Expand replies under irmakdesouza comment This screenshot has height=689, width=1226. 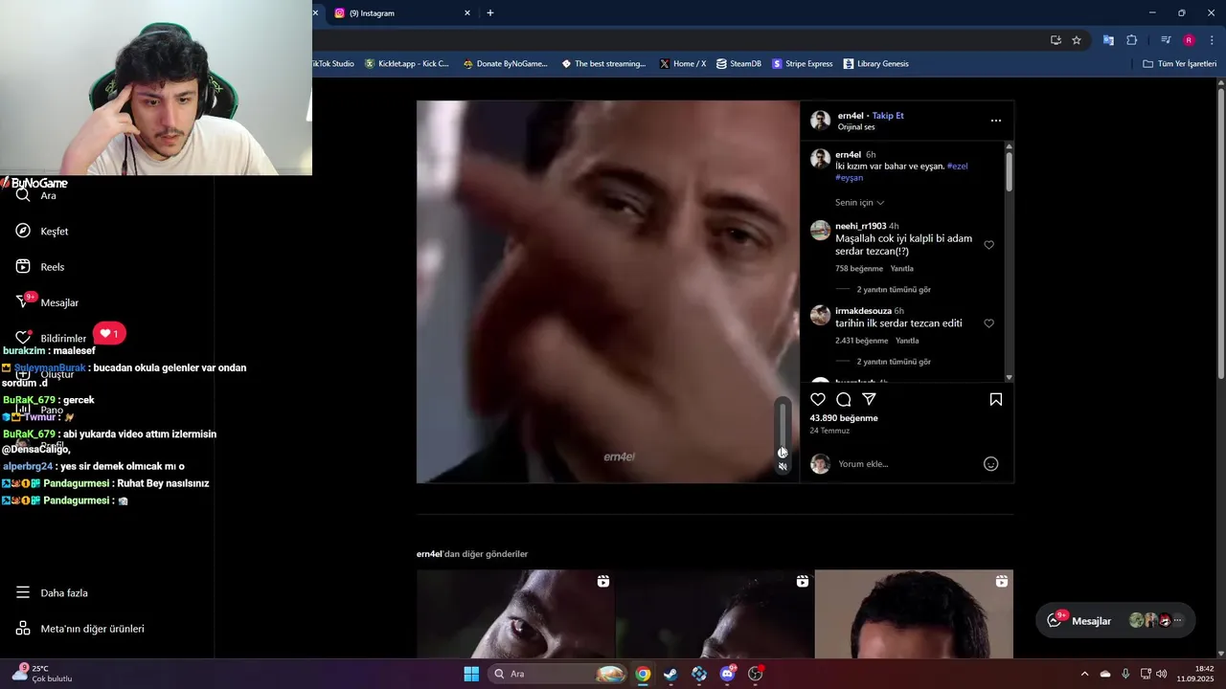pos(894,362)
